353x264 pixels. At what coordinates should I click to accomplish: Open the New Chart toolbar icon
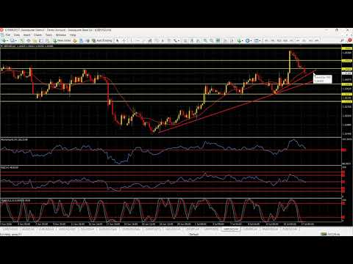click(x=4, y=40)
